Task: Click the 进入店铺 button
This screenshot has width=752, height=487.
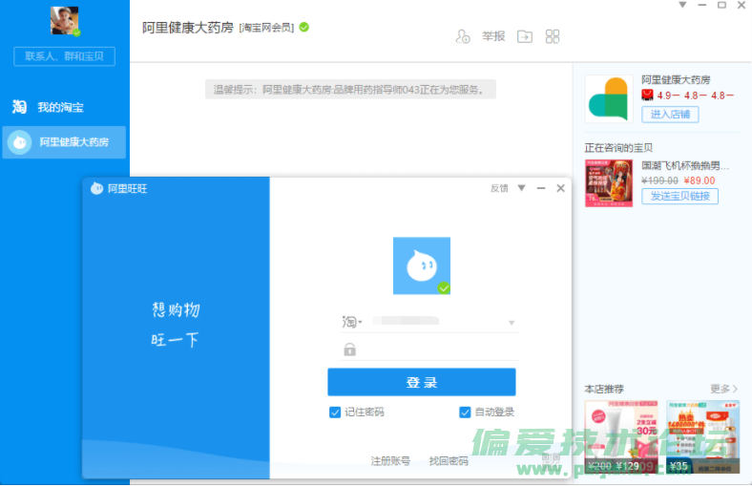Action: (x=670, y=115)
